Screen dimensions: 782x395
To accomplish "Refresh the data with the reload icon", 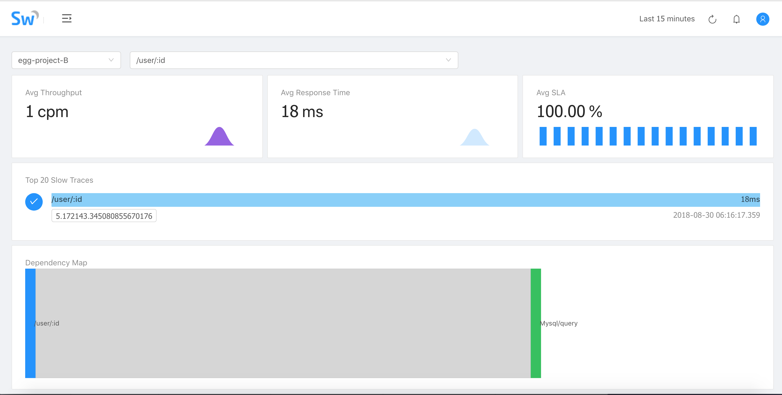I will click(x=712, y=19).
